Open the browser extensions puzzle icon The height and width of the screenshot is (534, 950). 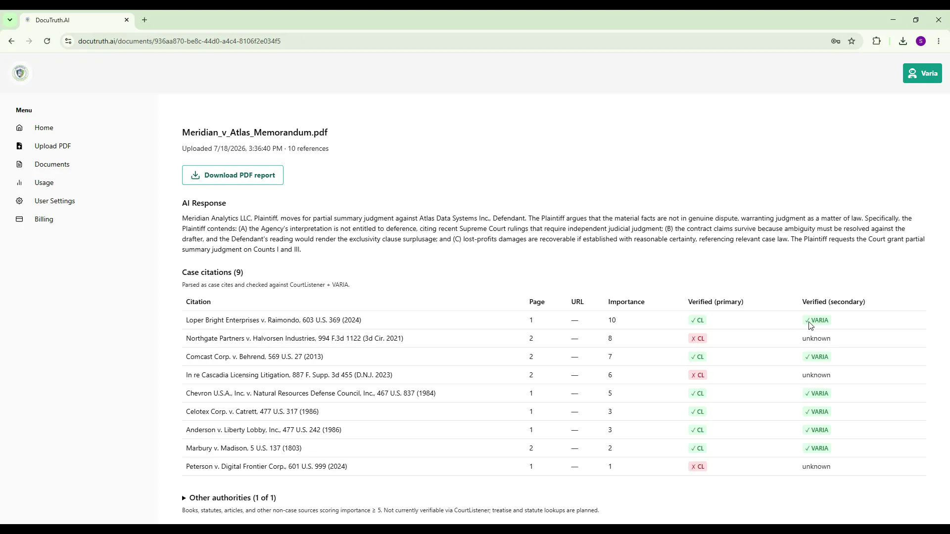(877, 41)
